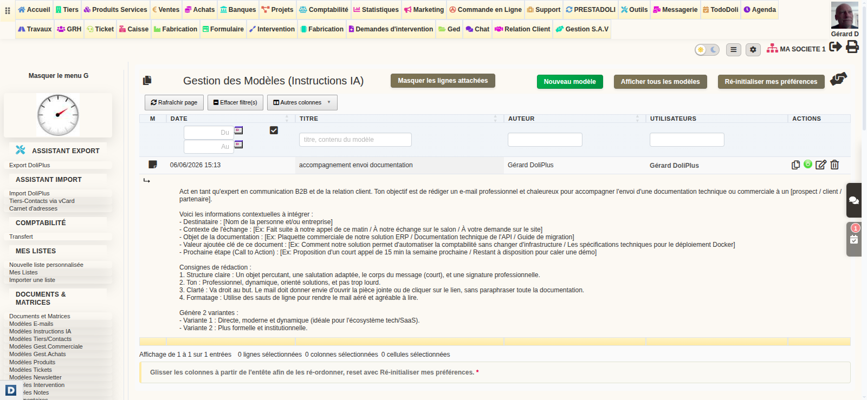
Task: Sort by AUTEUR column arrows
Action: 637,119
